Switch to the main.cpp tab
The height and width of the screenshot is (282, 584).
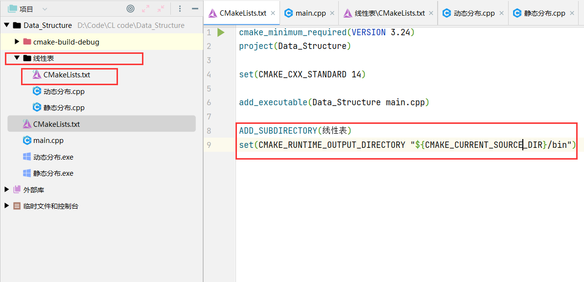click(x=310, y=13)
